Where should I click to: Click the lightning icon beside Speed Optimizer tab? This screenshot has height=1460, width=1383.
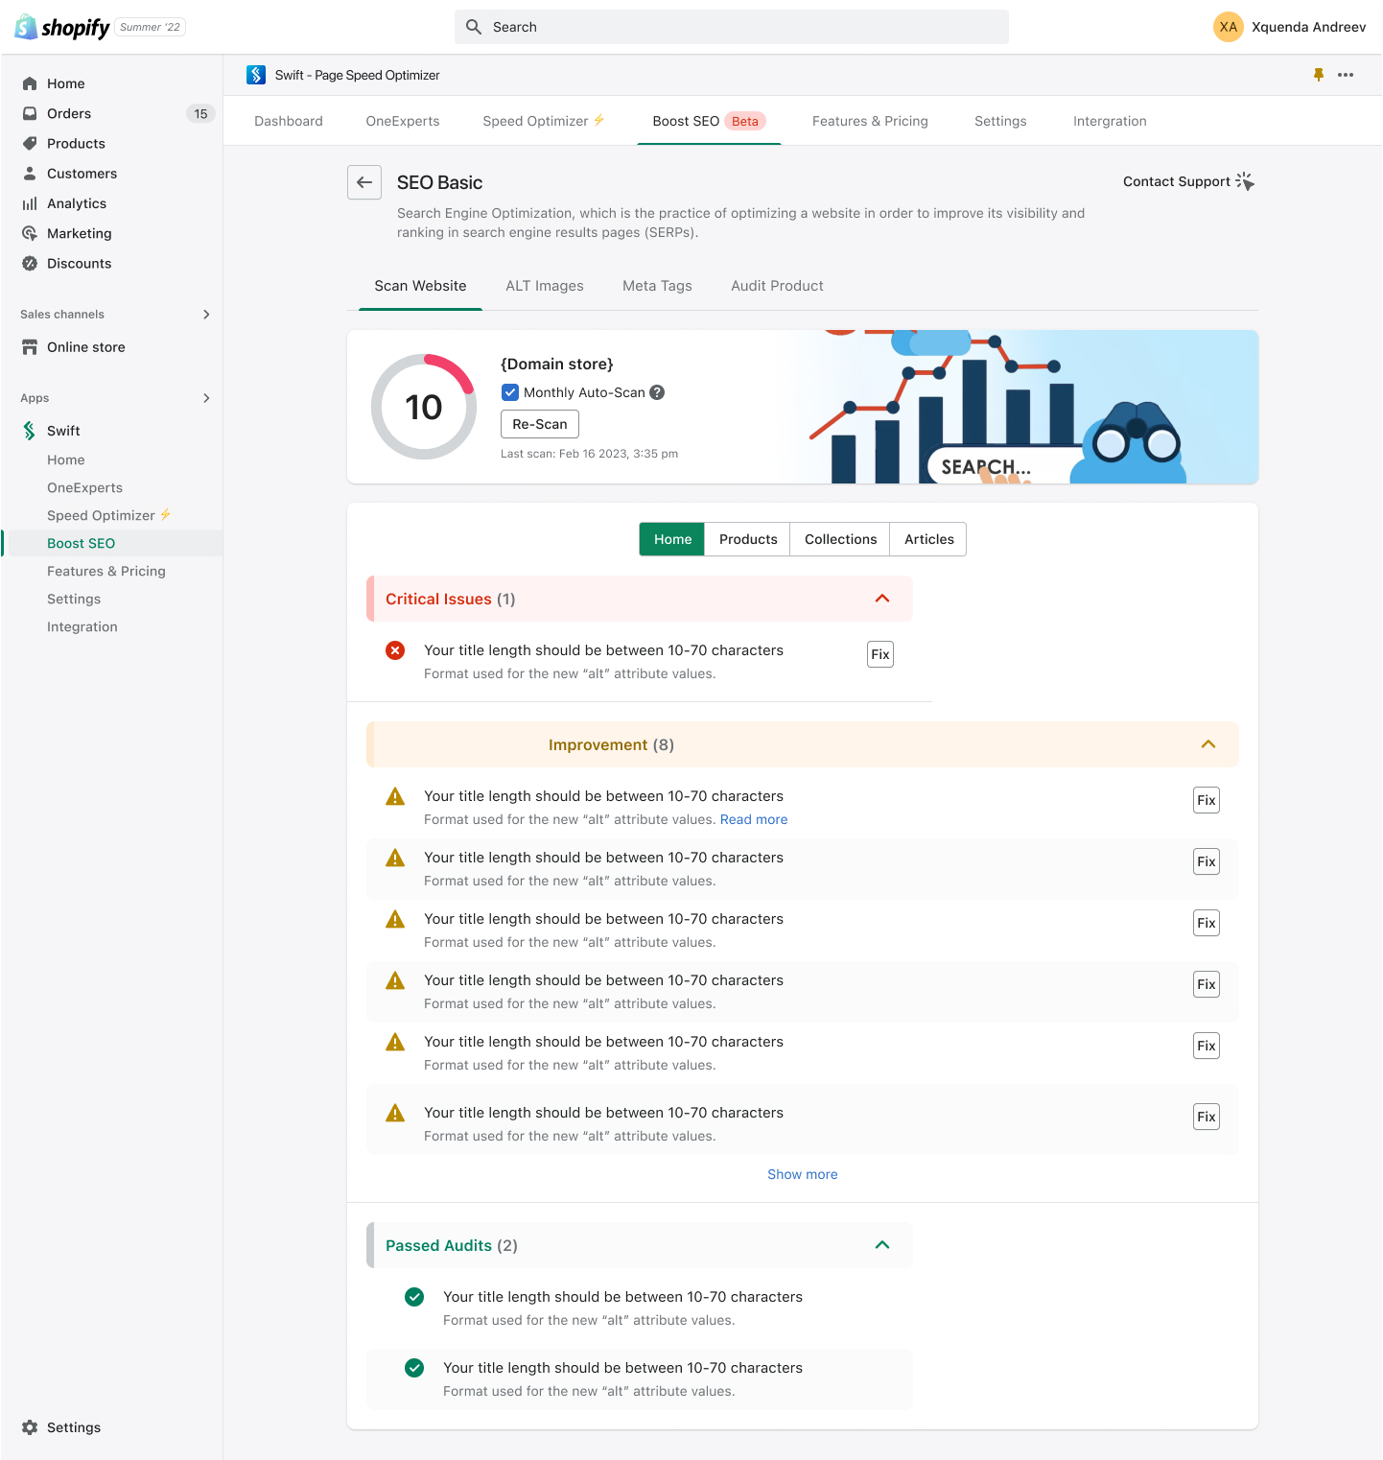[599, 120]
